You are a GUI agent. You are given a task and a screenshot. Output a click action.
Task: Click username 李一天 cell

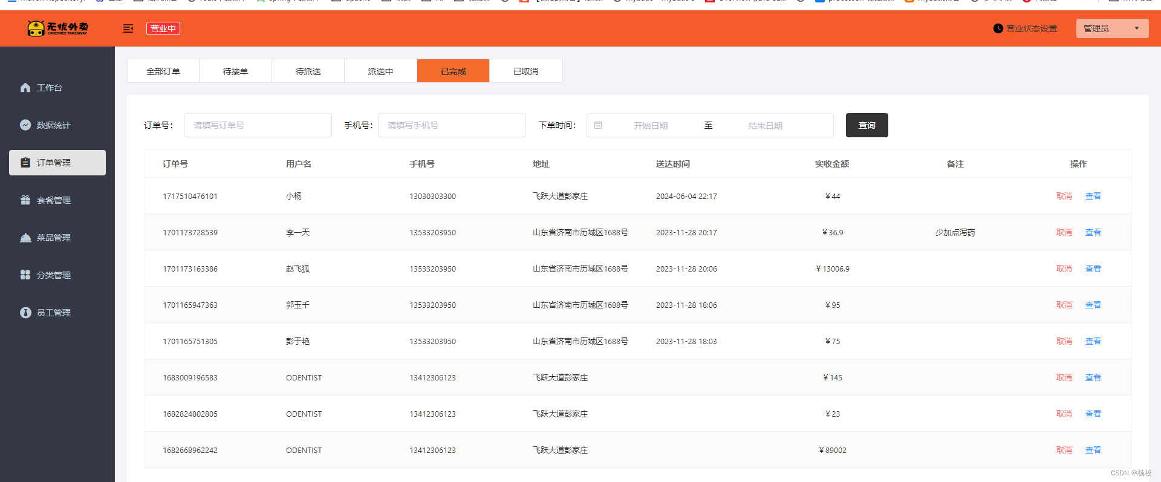[298, 232]
